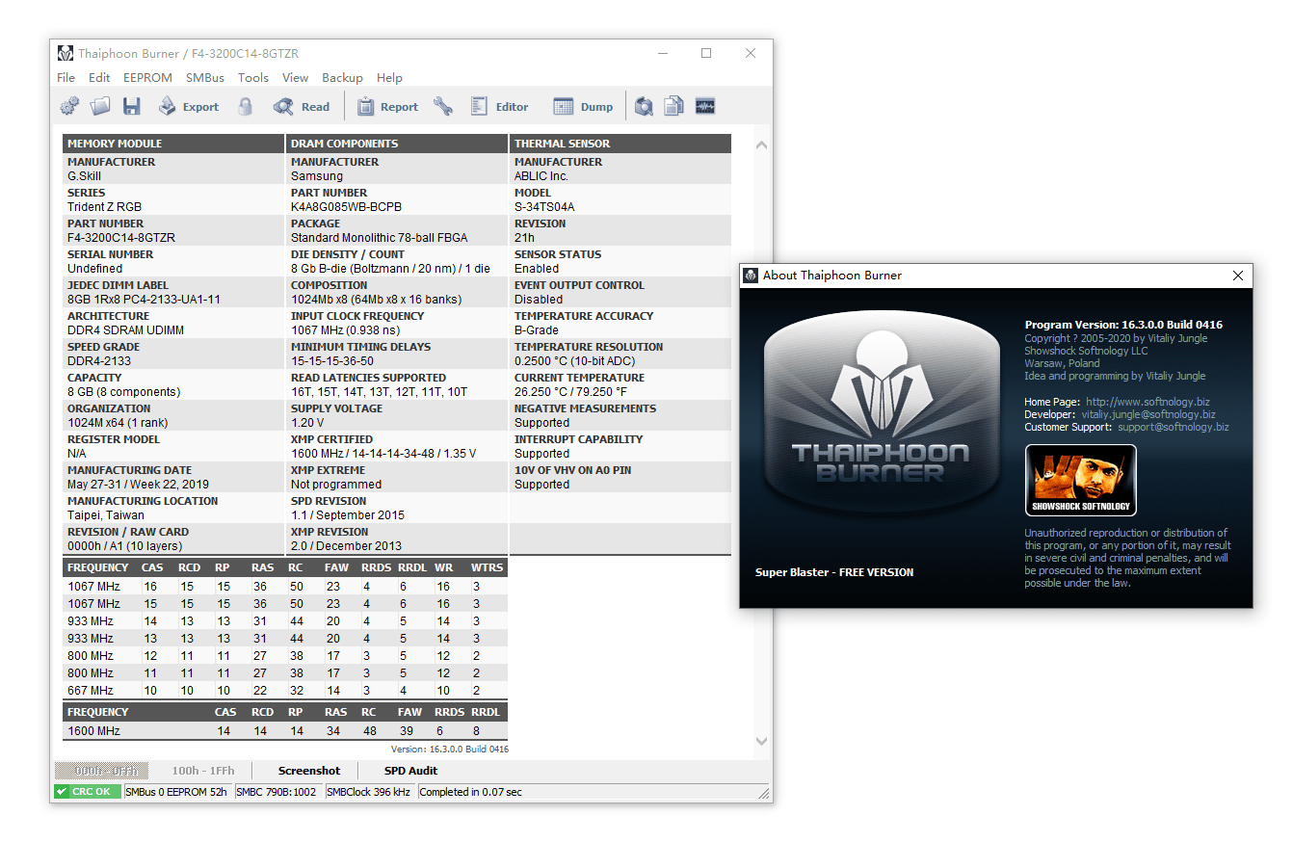Screen dimensions: 1293x842
Task: Select the SPD Audit tab
Action: [x=410, y=771]
